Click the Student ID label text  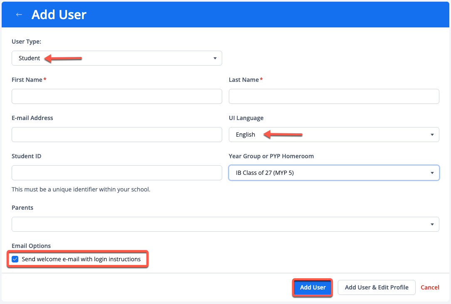pos(27,156)
